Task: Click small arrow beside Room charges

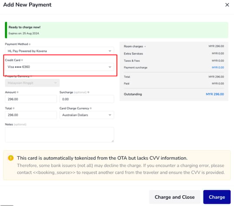Action: [145, 47]
